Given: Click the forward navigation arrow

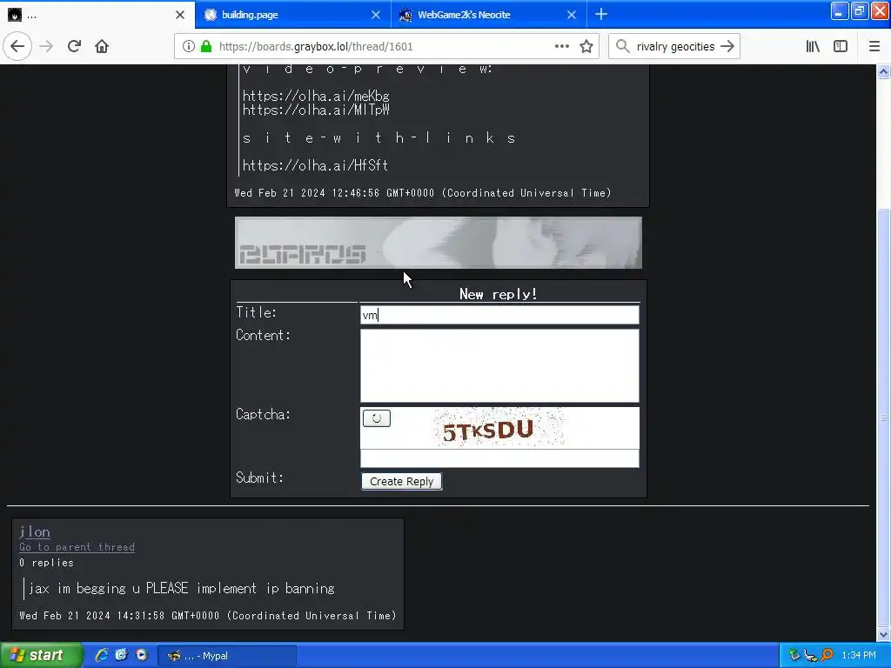Looking at the screenshot, I should click(x=46, y=46).
